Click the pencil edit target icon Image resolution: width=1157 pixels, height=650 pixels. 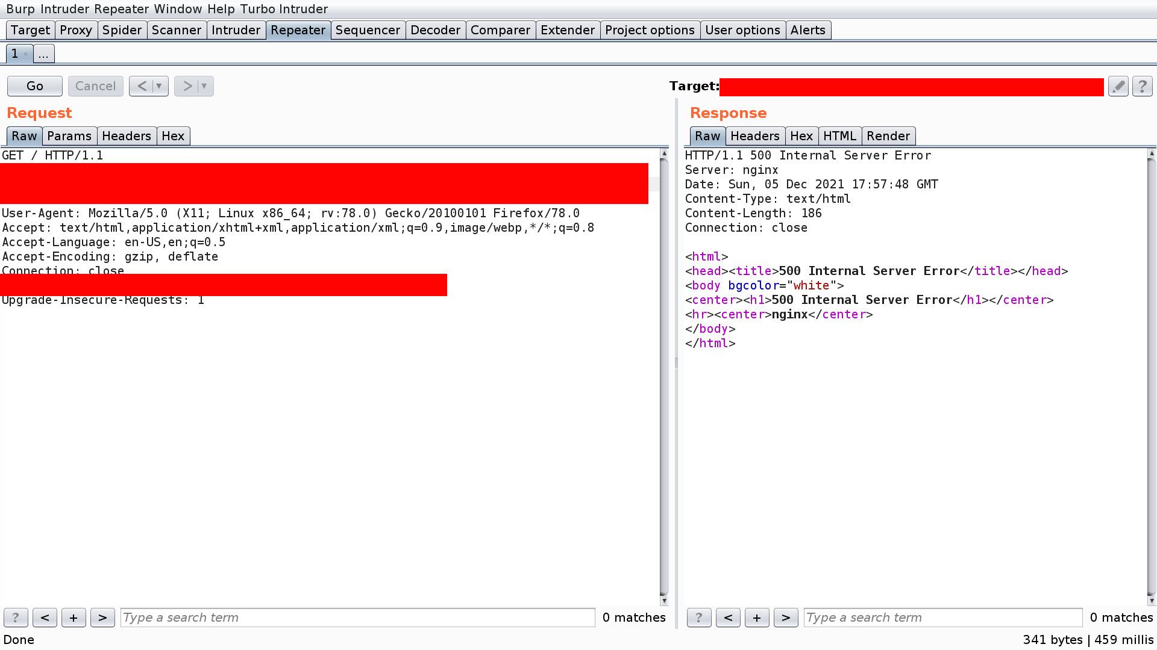[x=1118, y=86]
